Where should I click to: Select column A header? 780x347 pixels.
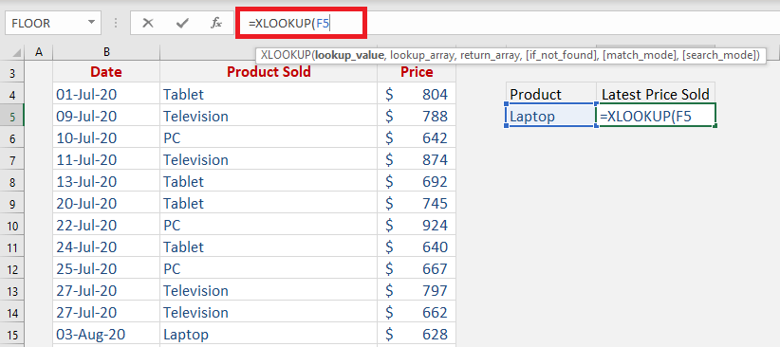pyautogui.click(x=39, y=52)
